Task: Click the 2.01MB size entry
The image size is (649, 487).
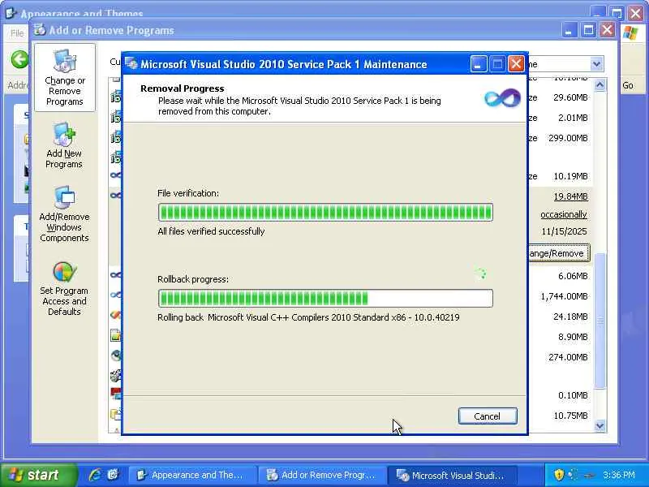Action: pyautogui.click(x=573, y=118)
